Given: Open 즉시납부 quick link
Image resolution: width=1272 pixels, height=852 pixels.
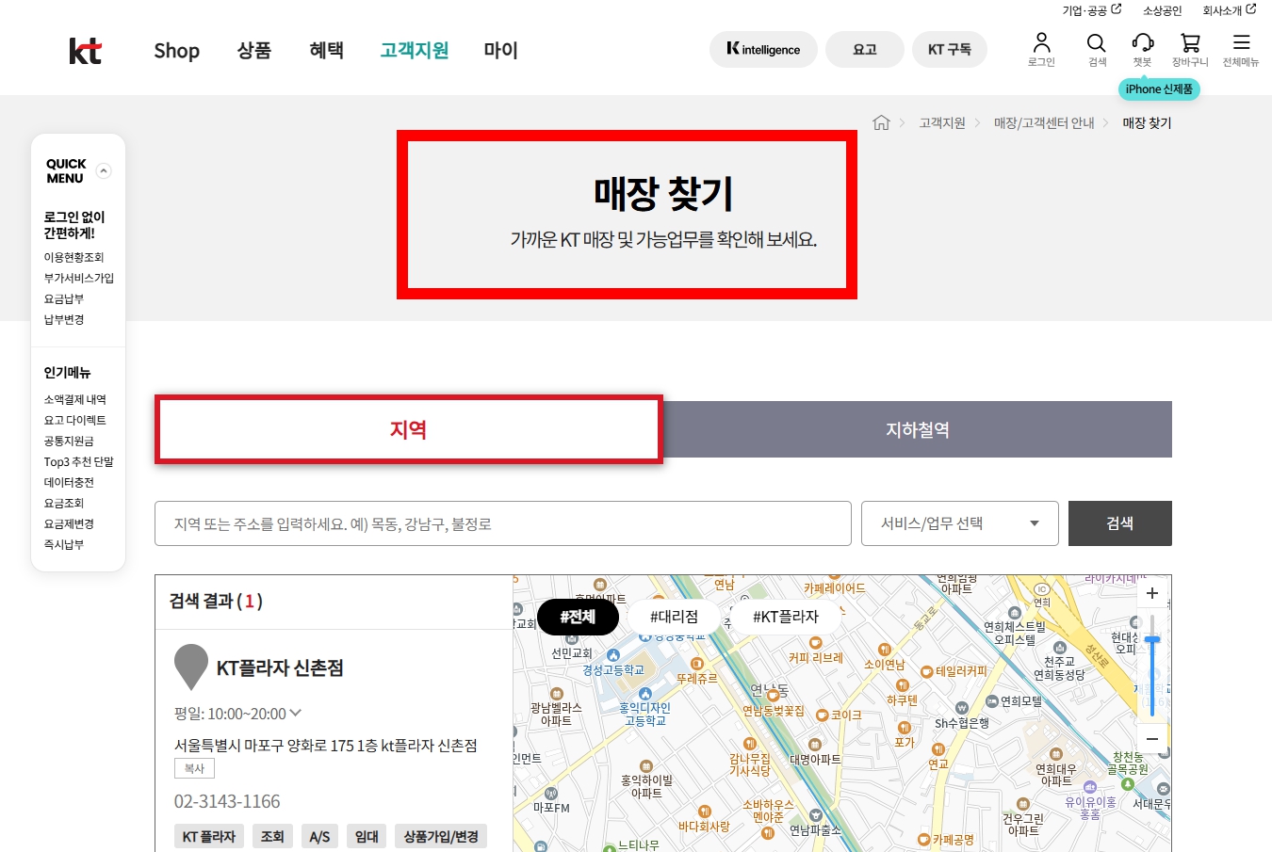Looking at the screenshot, I should pyautogui.click(x=63, y=544).
